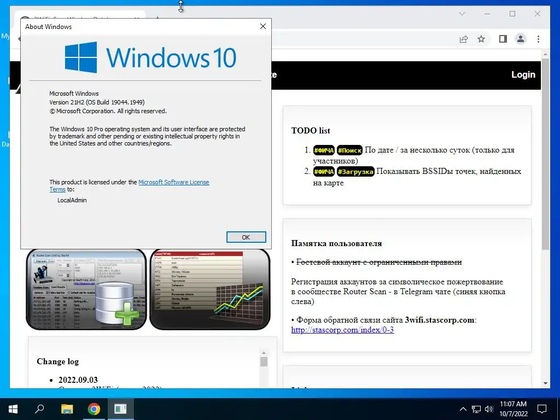
Task: Open taskbar search magnifier
Action: pyautogui.click(x=39, y=409)
